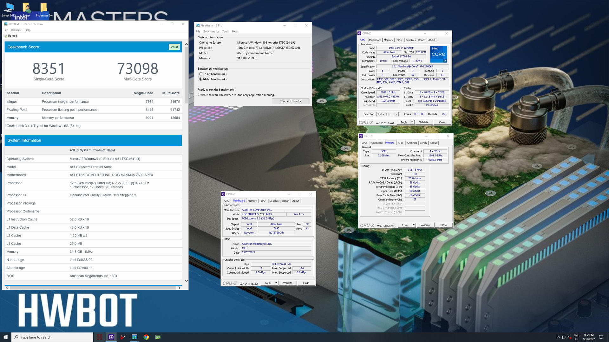Viewport: 609px width, 342px height.
Task: Click the Run Benchmarks button
Action: tap(291, 101)
